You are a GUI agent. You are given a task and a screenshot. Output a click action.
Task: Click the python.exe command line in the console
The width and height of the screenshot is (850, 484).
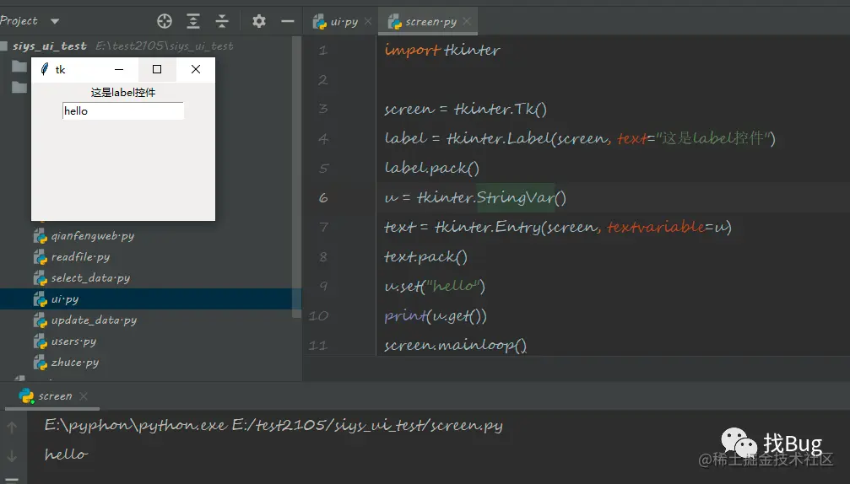pos(273,426)
